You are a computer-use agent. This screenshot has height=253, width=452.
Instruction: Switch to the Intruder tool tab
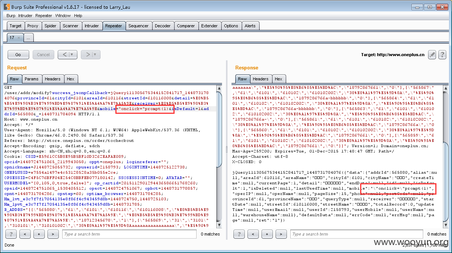click(x=92, y=26)
